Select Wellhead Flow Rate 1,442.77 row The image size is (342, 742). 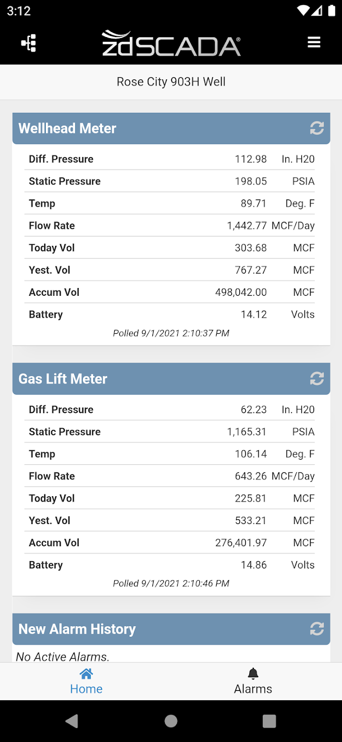(172, 226)
